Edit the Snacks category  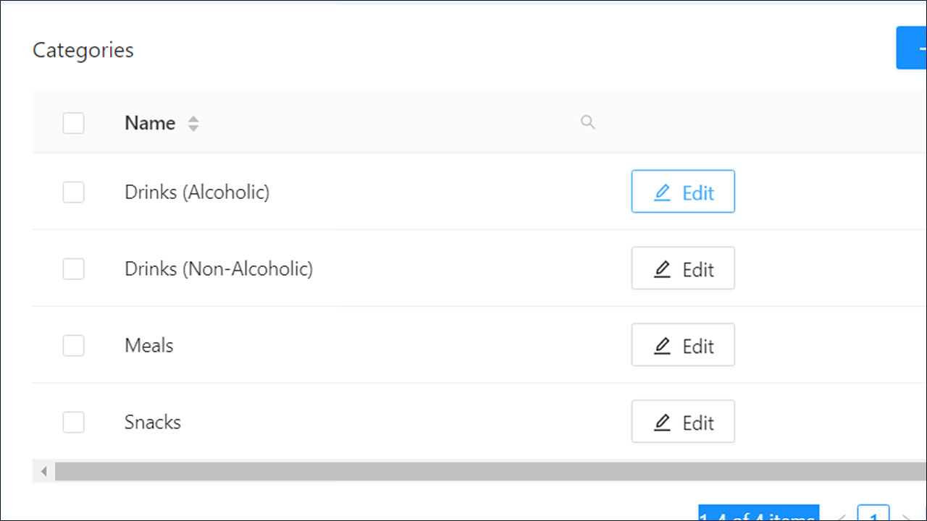pos(683,422)
